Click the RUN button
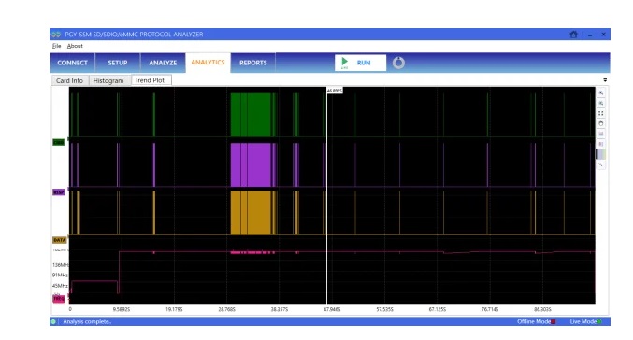This screenshot has width=633, height=340. click(x=360, y=63)
